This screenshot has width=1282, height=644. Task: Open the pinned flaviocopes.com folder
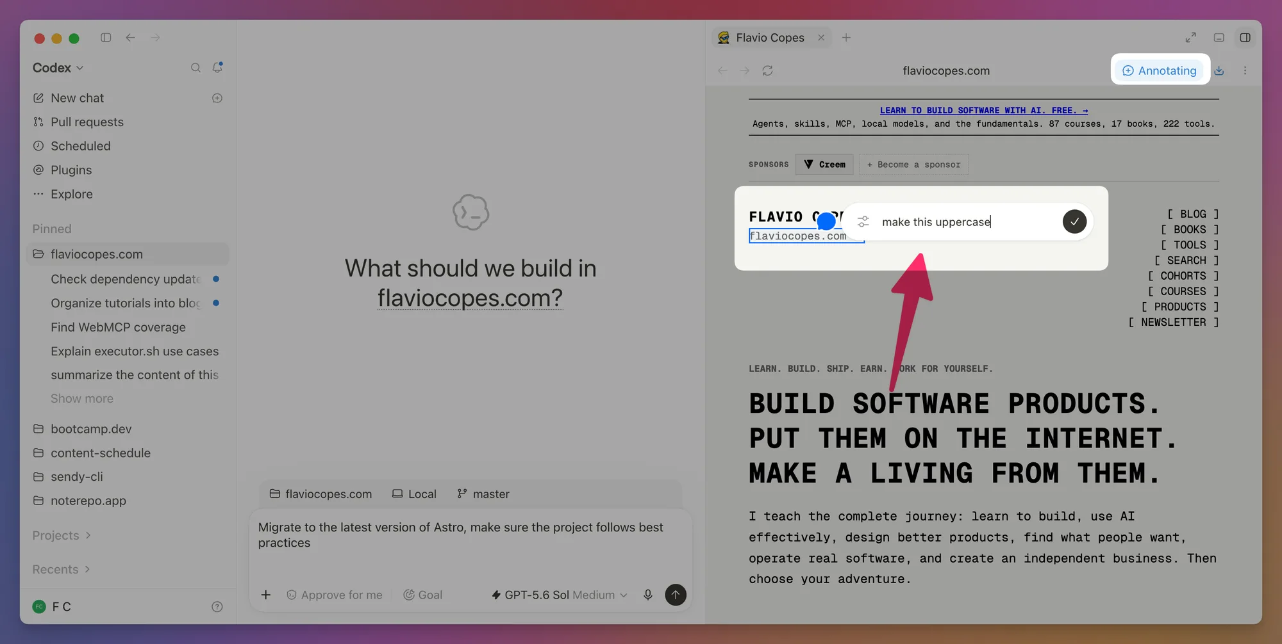128,254
